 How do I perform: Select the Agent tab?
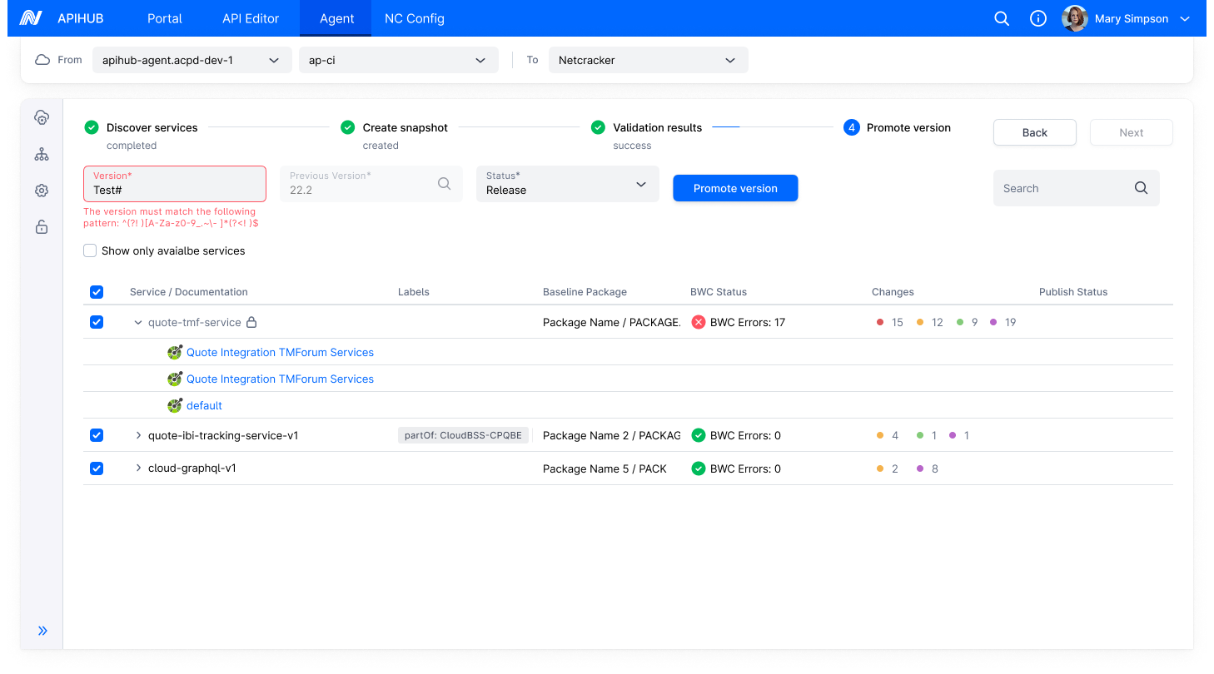click(337, 18)
